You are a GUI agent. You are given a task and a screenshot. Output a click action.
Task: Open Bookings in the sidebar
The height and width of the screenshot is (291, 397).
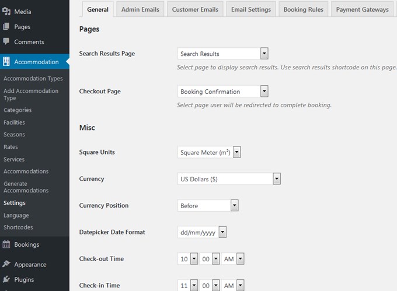click(27, 244)
